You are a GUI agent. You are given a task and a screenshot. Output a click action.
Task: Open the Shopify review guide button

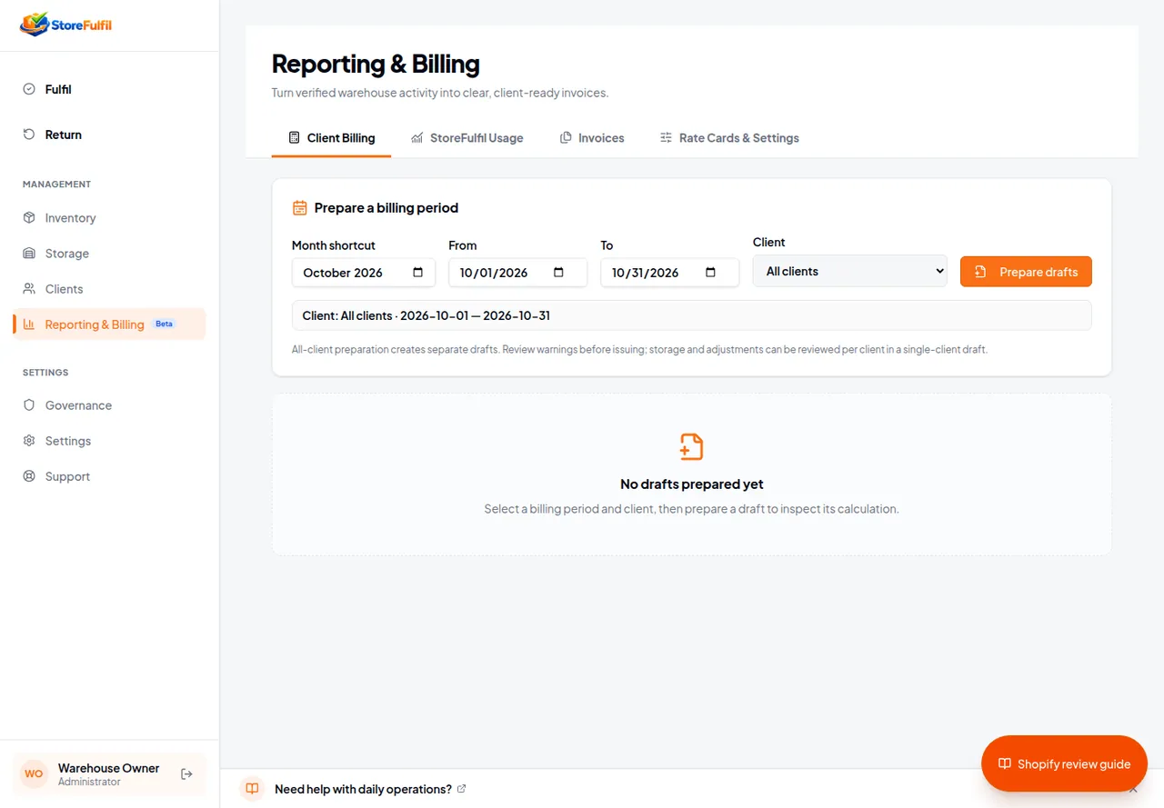pyautogui.click(x=1064, y=763)
